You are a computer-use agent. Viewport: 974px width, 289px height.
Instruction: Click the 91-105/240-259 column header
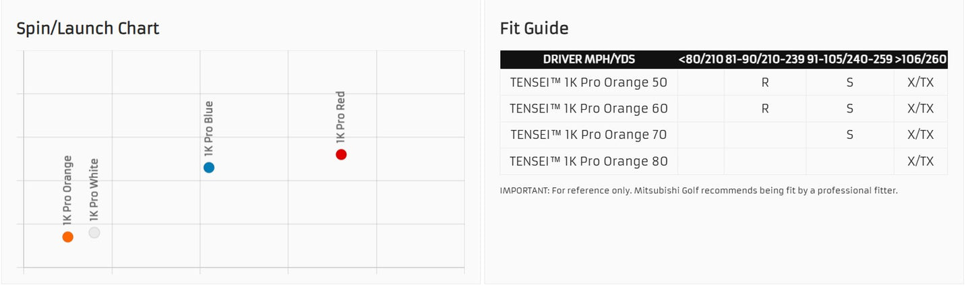849,59
